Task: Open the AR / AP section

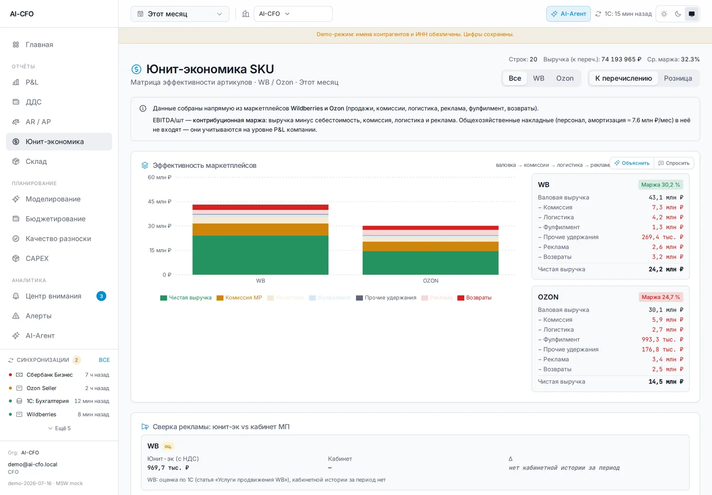Action: pyautogui.click(x=59, y=122)
